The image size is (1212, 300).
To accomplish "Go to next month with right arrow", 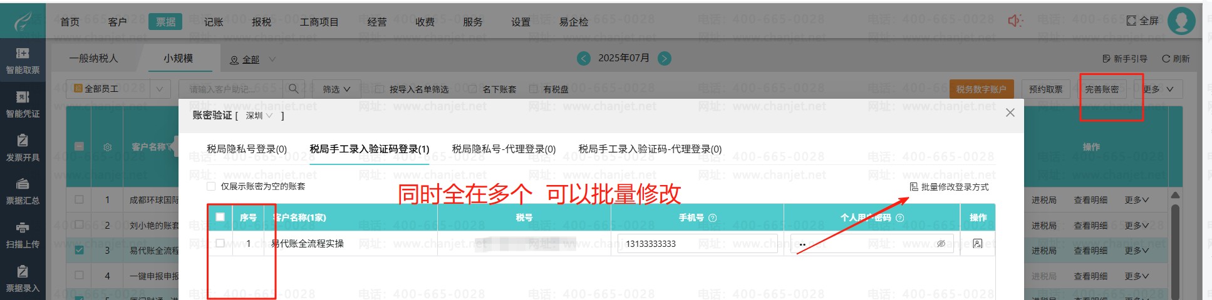I will [665, 58].
